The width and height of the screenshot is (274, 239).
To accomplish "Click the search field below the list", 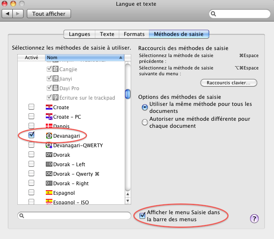I will click(74, 215).
